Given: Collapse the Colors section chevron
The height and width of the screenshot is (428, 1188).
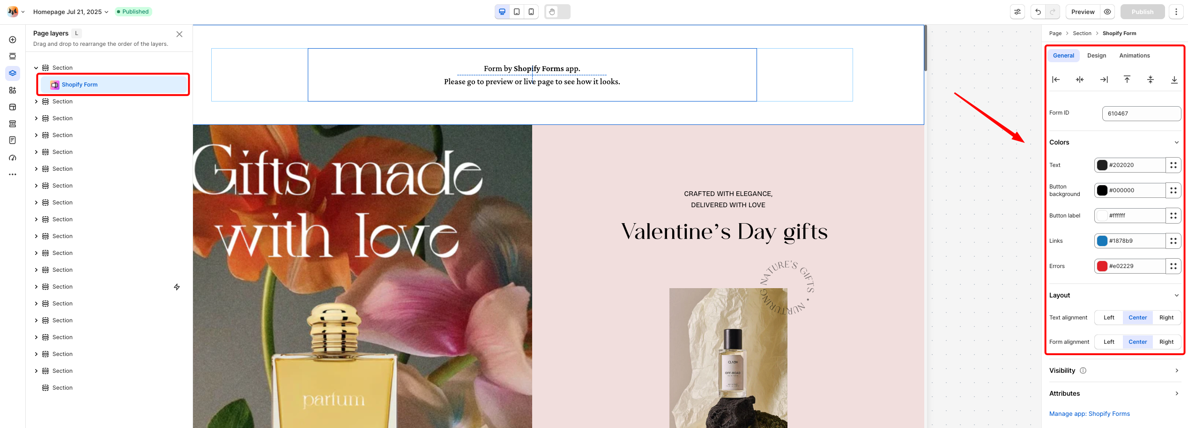Looking at the screenshot, I should click(x=1176, y=143).
